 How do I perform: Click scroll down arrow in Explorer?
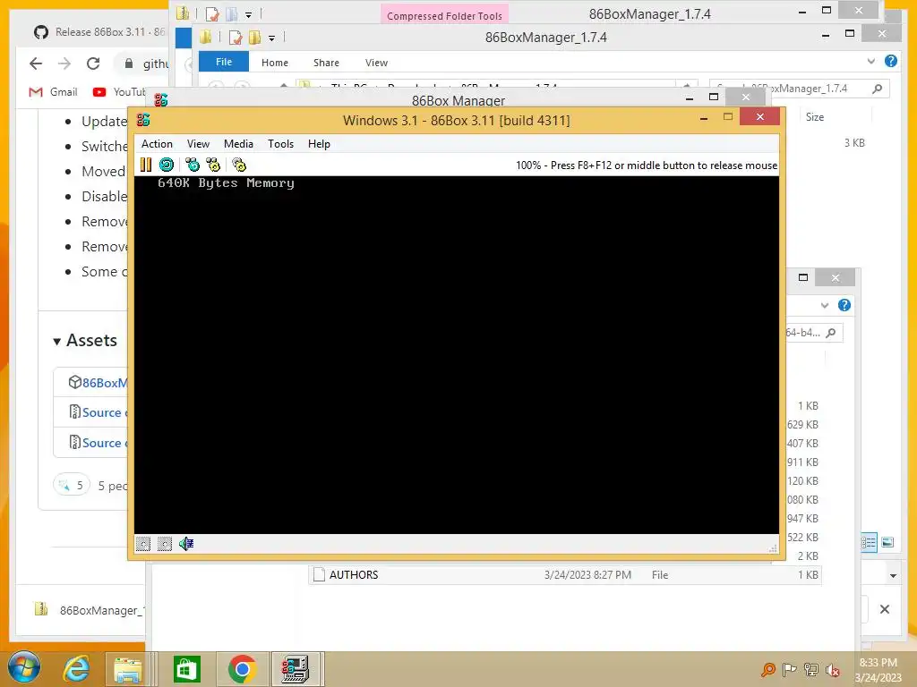[x=893, y=576]
